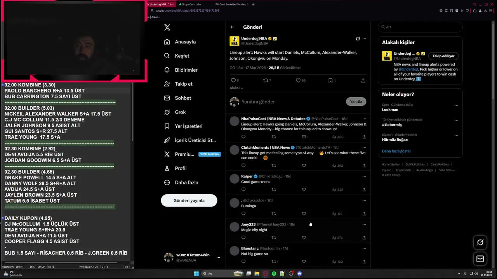The image size is (497, 279).
Task: Click the back arrow beside Gönderi
Action: coord(232,27)
